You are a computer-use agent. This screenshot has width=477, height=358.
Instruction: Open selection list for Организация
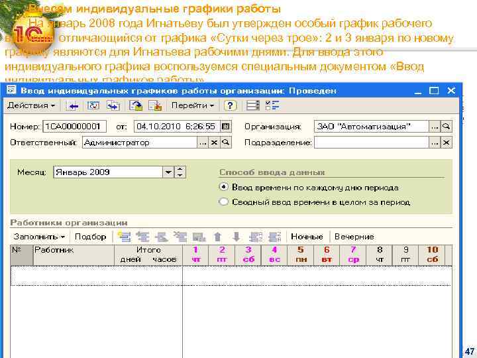(435, 127)
